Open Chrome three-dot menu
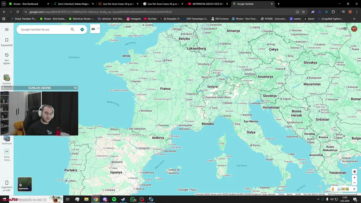Image resolution: width=361 pixels, height=203 pixels. pyautogui.click(x=357, y=12)
